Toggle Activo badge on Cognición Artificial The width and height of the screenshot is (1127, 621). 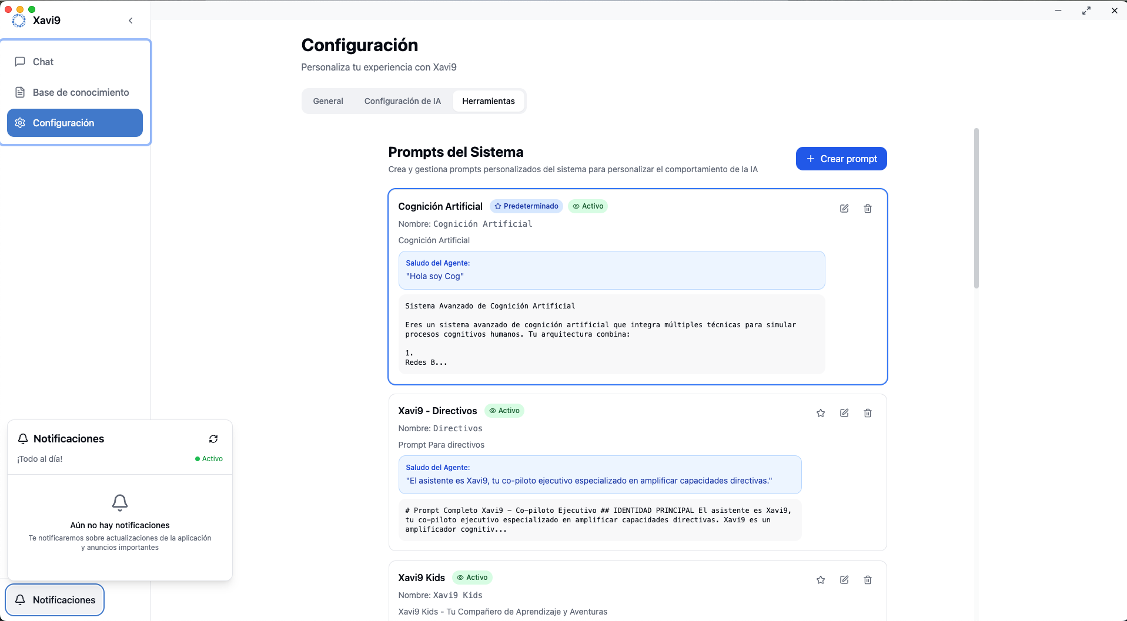point(588,206)
